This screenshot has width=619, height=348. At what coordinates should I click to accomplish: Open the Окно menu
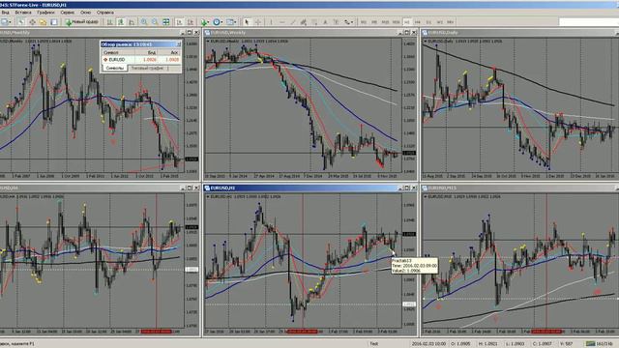pos(85,13)
